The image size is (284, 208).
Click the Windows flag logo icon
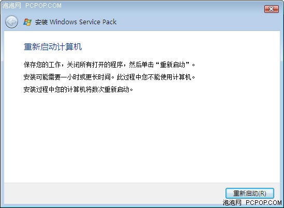coord(27,22)
